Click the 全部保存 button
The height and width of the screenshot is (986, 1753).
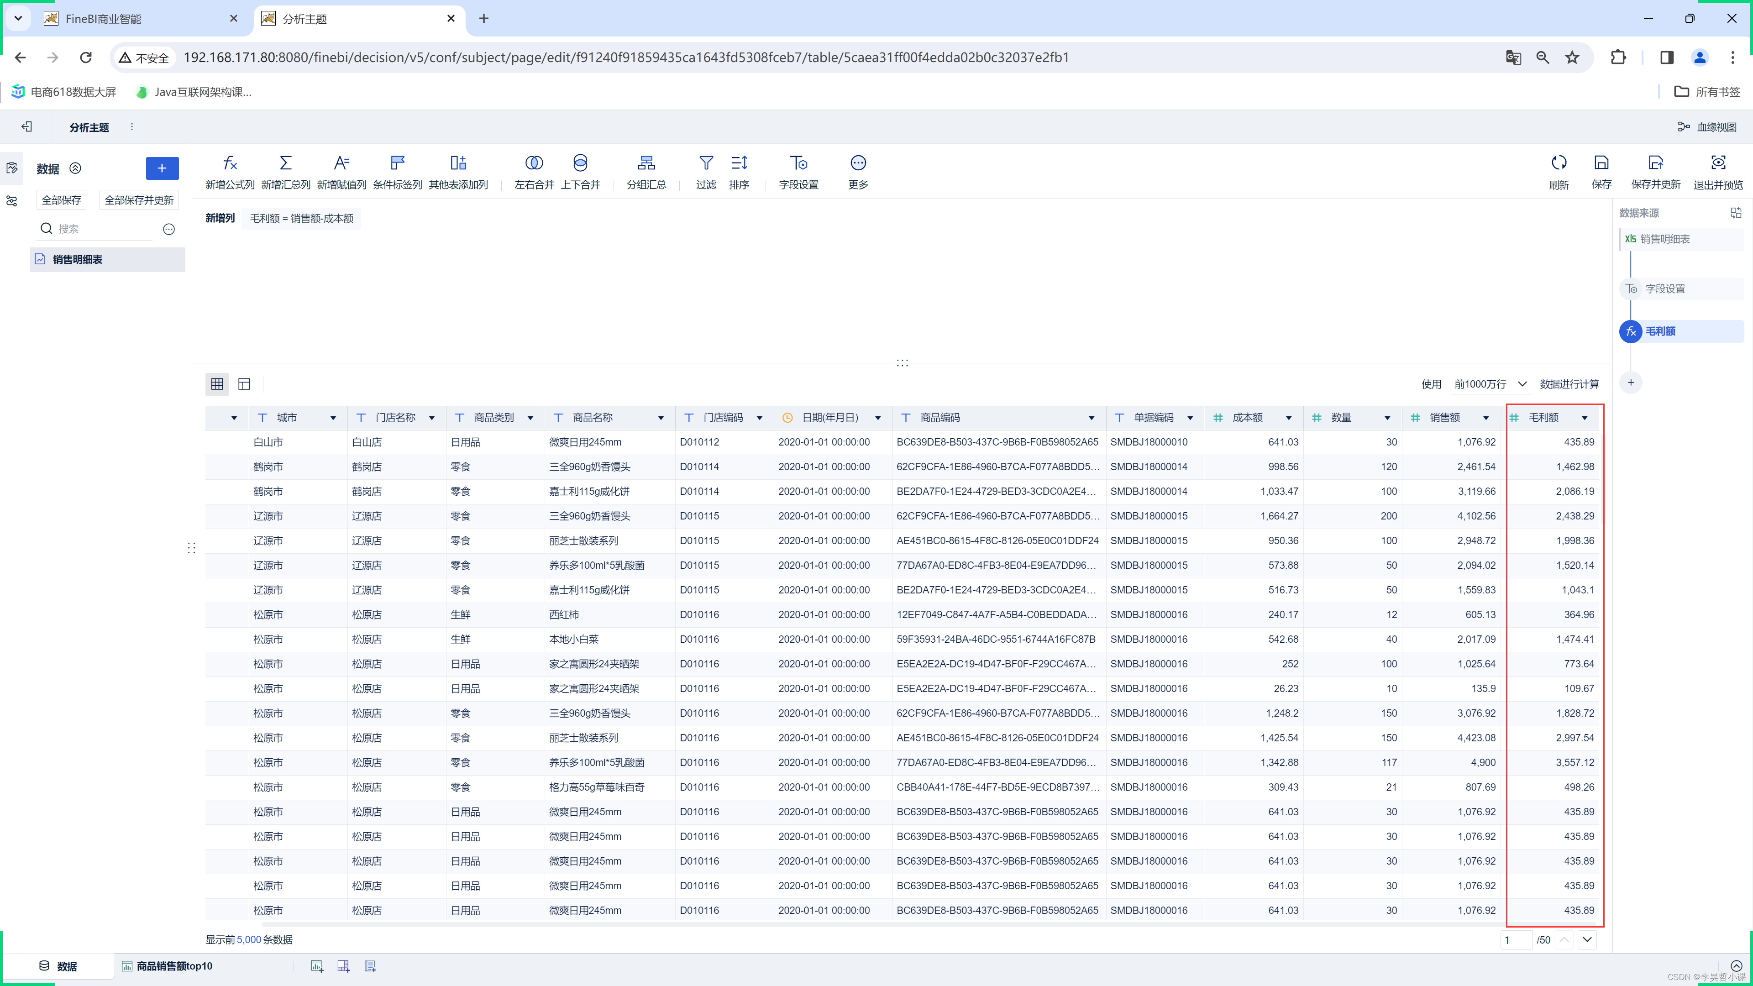click(61, 200)
